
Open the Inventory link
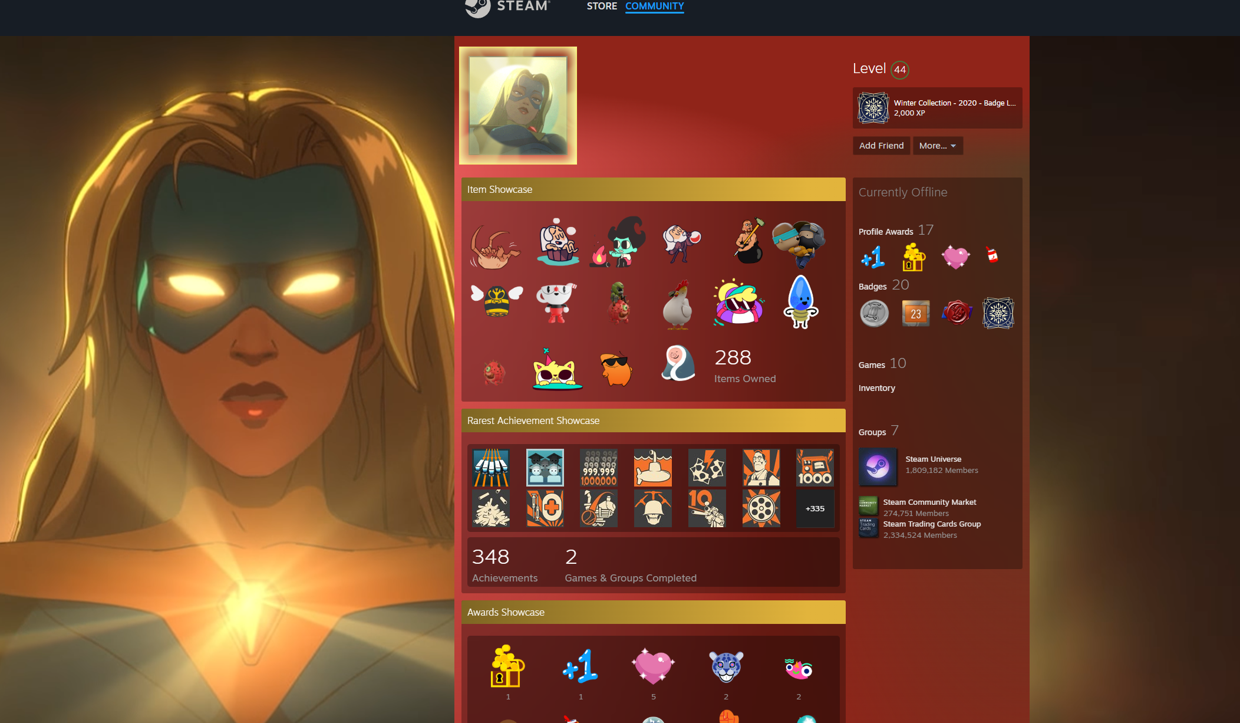(876, 388)
